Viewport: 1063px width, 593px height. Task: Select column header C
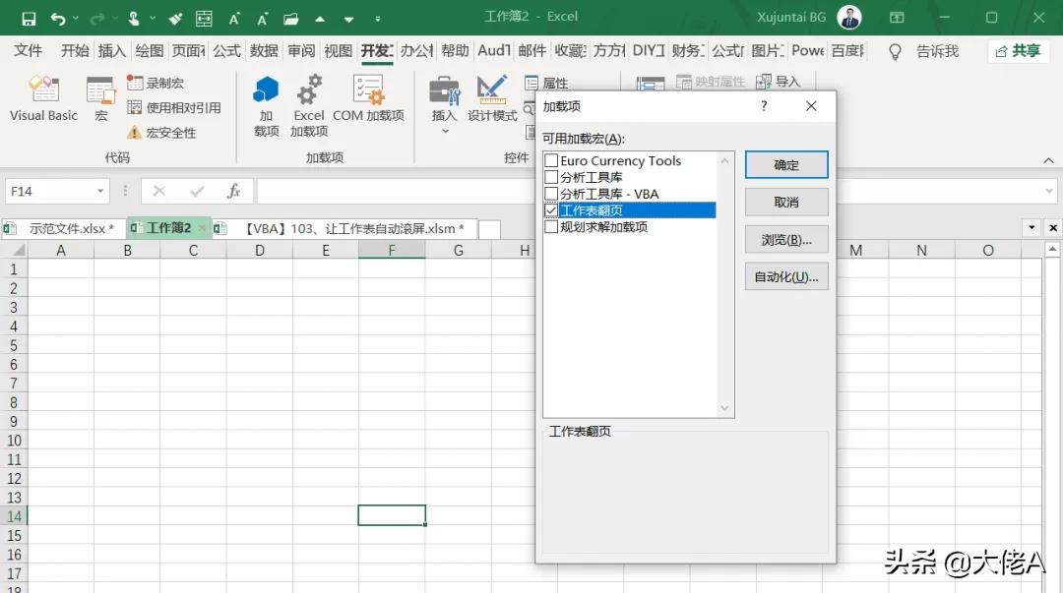pyautogui.click(x=193, y=251)
